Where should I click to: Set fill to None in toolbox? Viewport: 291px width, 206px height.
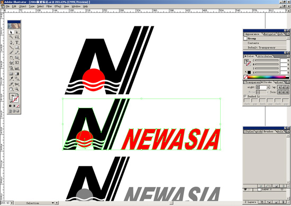[18, 106]
